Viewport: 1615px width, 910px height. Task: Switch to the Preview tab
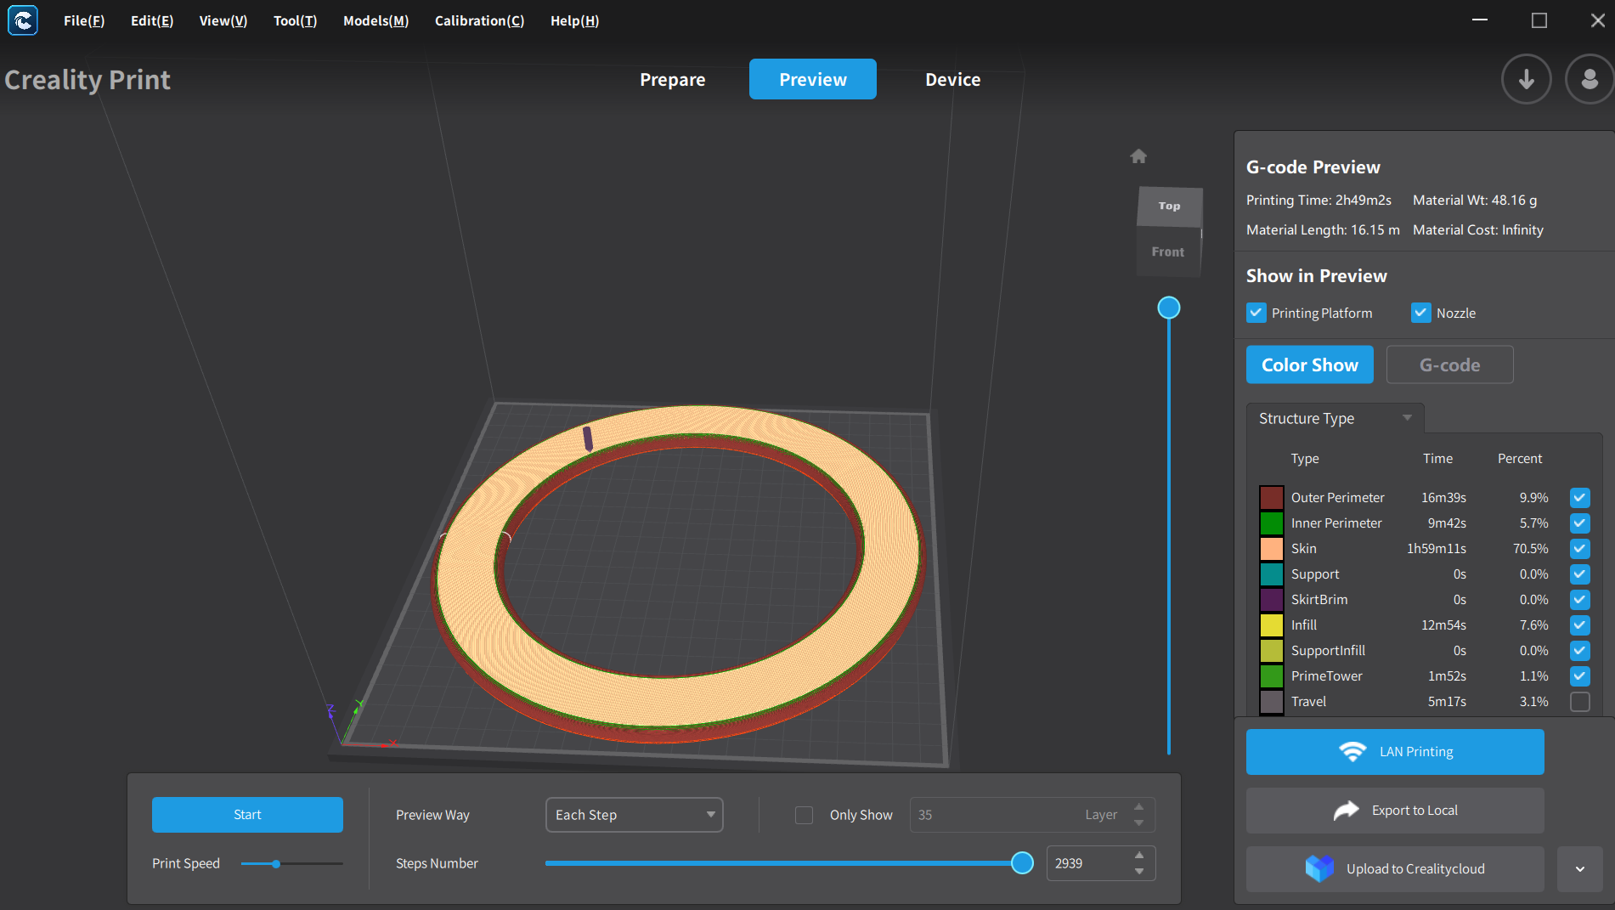click(x=813, y=79)
